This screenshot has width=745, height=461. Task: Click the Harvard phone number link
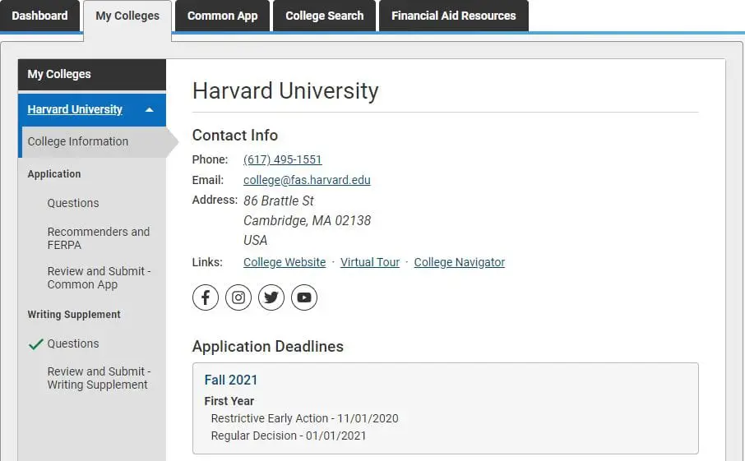282,159
